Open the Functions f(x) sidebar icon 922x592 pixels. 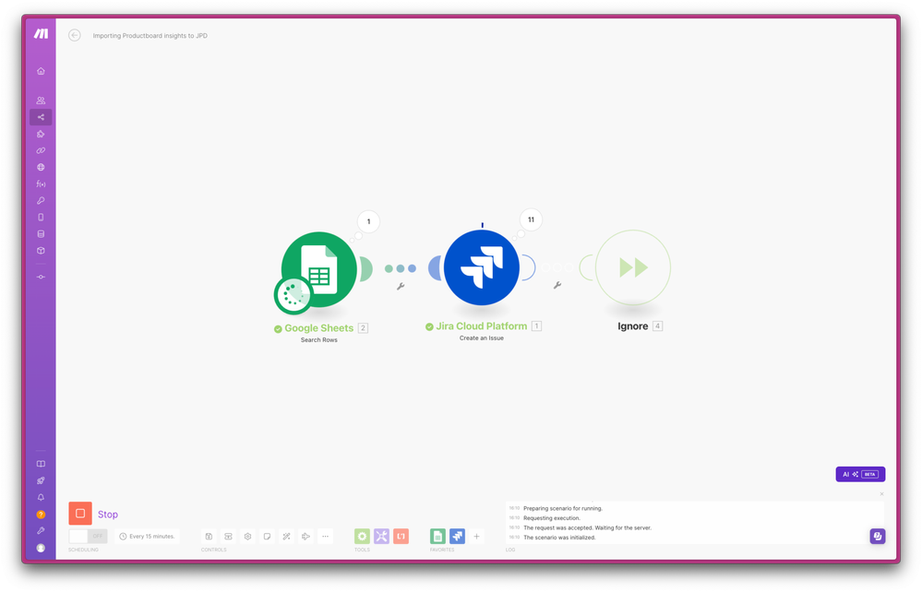point(41,184)
